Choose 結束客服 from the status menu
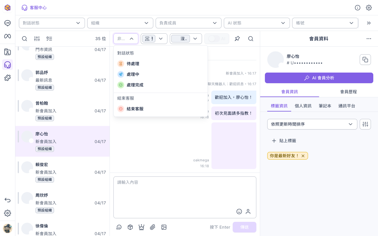 pos(161,109)
